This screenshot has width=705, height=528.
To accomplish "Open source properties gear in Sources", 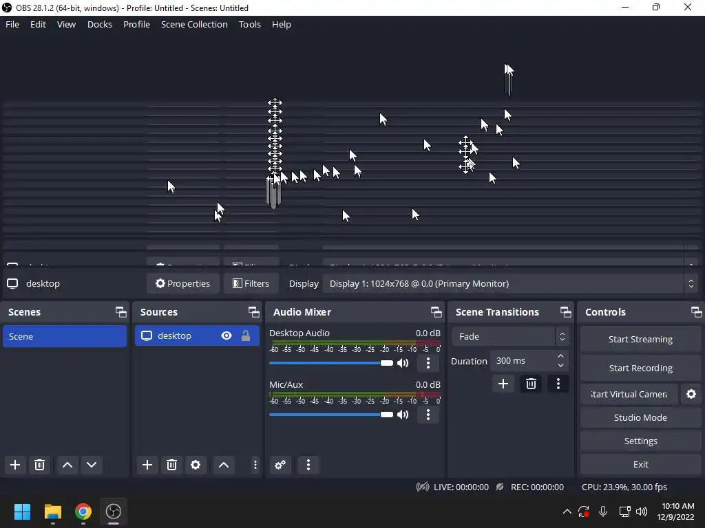I will point(196,465).
